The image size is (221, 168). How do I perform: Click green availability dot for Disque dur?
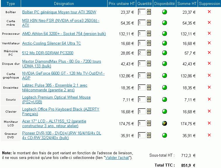click(x=165, y=64)
